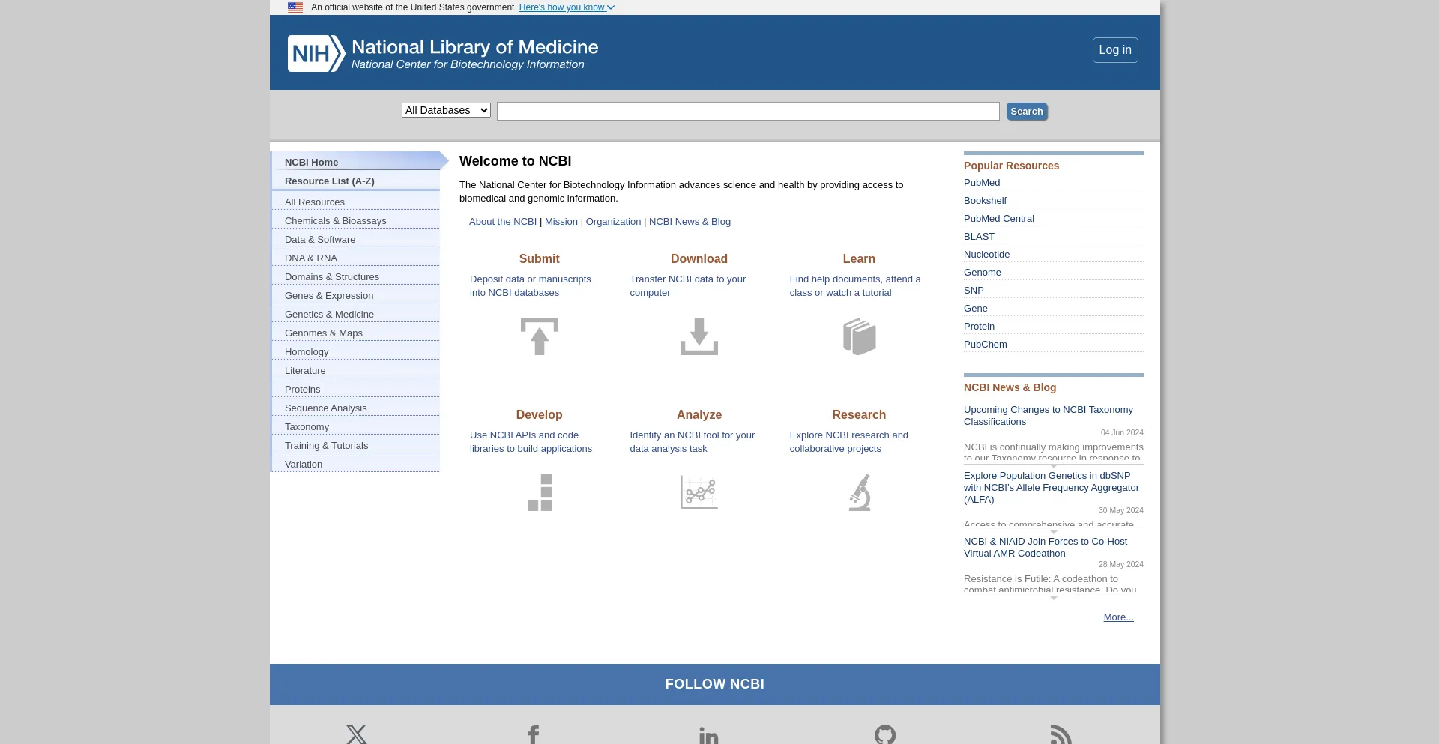Screen dimensions: 1439x744
Task: Expand the AMR Codeathon news summary arrow
Action: [1054, 598]
